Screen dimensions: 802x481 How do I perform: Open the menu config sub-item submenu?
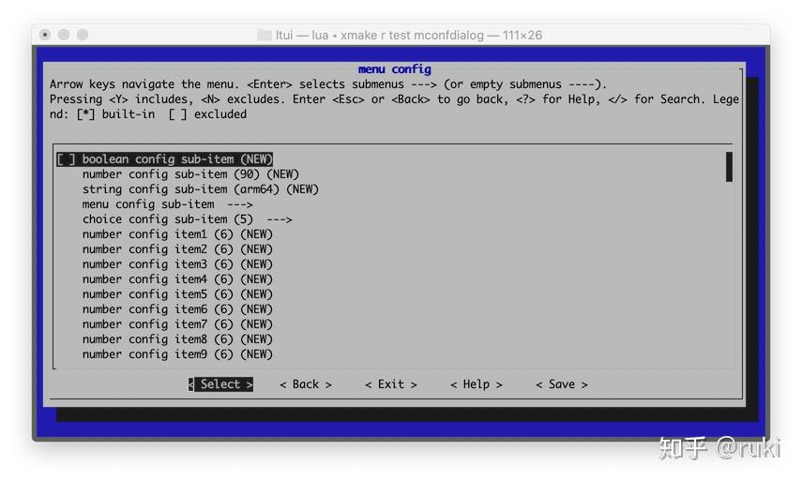coord(167,204)
